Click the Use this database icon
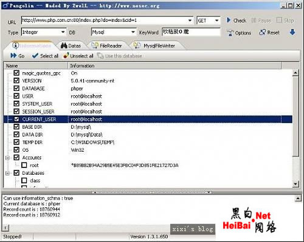Screen dimensions: 304x242 (x=100, y=56)
